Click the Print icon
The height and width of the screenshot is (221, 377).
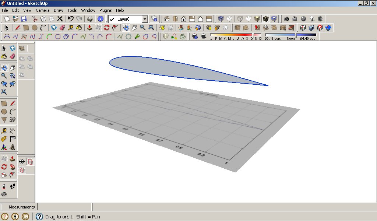click(89, 19)
